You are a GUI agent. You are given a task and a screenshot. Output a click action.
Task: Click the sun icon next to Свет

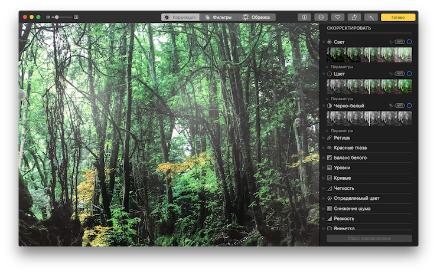point(330,42)
